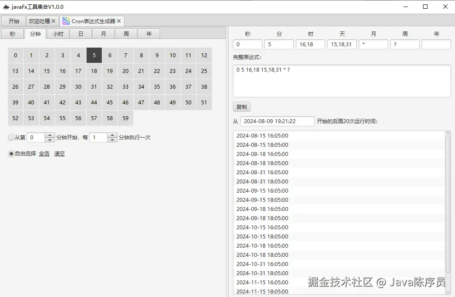Select minute 51 toggle

204,102
